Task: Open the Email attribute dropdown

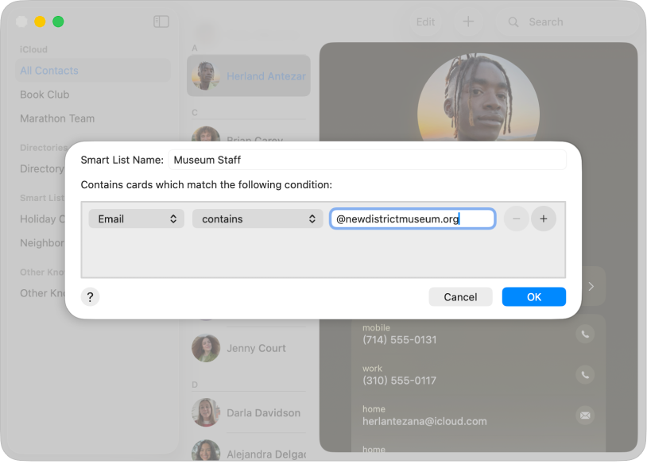Action: click(x=136, y=218)
